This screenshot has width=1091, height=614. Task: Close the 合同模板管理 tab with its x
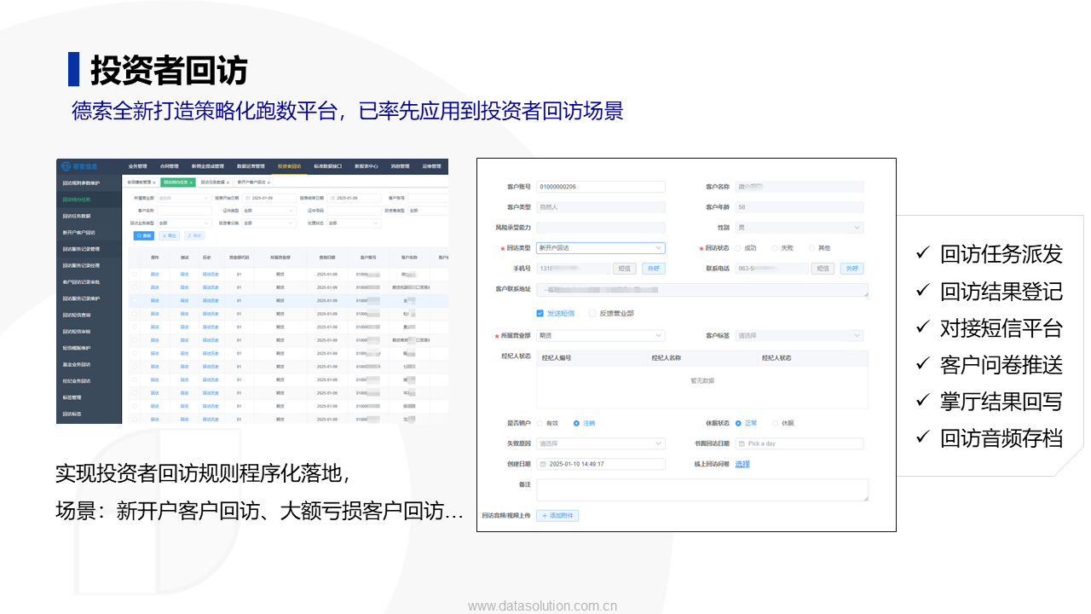pyautogui.click(x=154, y=182)
